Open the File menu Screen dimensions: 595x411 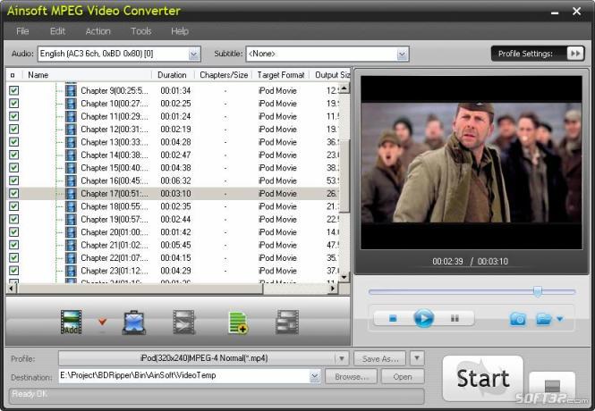coord(22,31)
